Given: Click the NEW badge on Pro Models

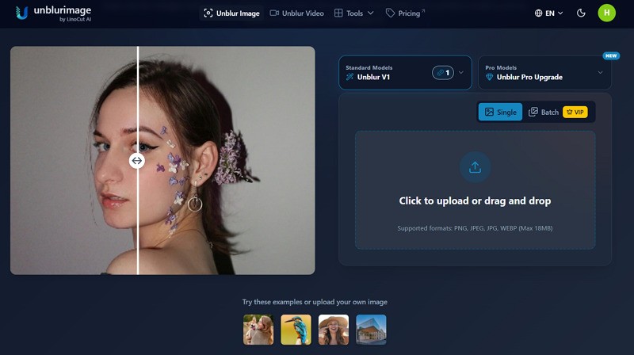Looking at the screenshot, I should 611,55.
